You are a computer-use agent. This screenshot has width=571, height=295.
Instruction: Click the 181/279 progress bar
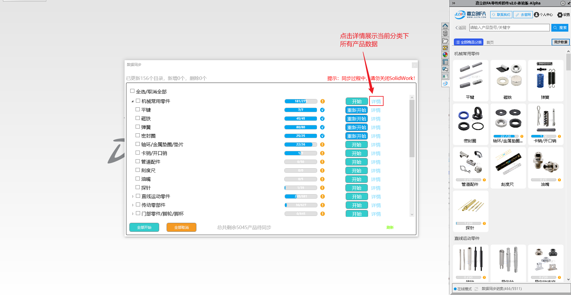[x=300, y=101]
